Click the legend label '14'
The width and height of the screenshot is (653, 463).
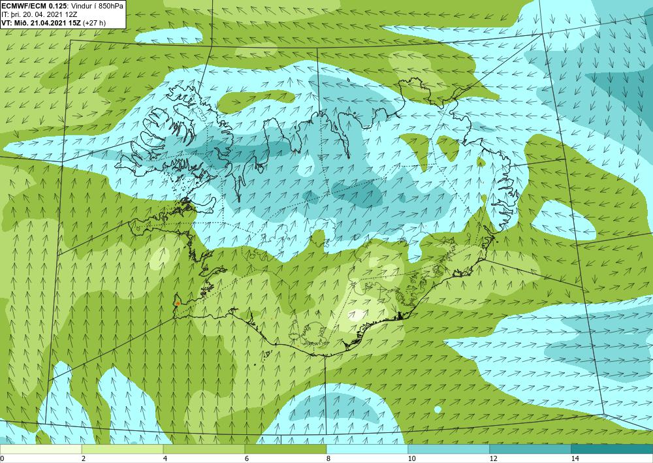click(x=575, y=458)
